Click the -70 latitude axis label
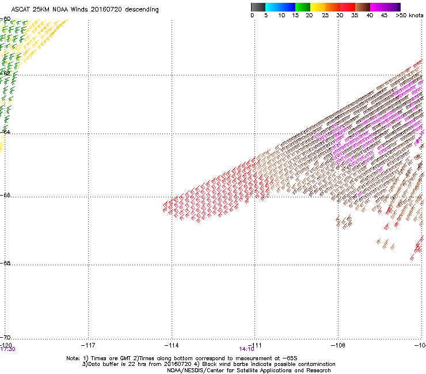Screen dimensions: 426x374 5,337
